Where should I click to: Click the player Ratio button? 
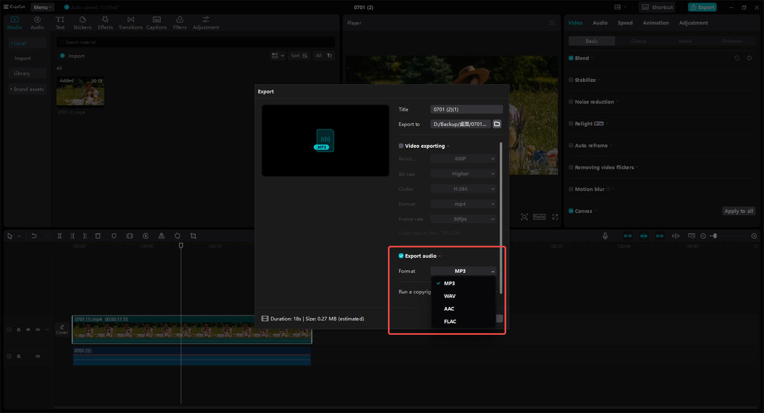tap(539, 217)
